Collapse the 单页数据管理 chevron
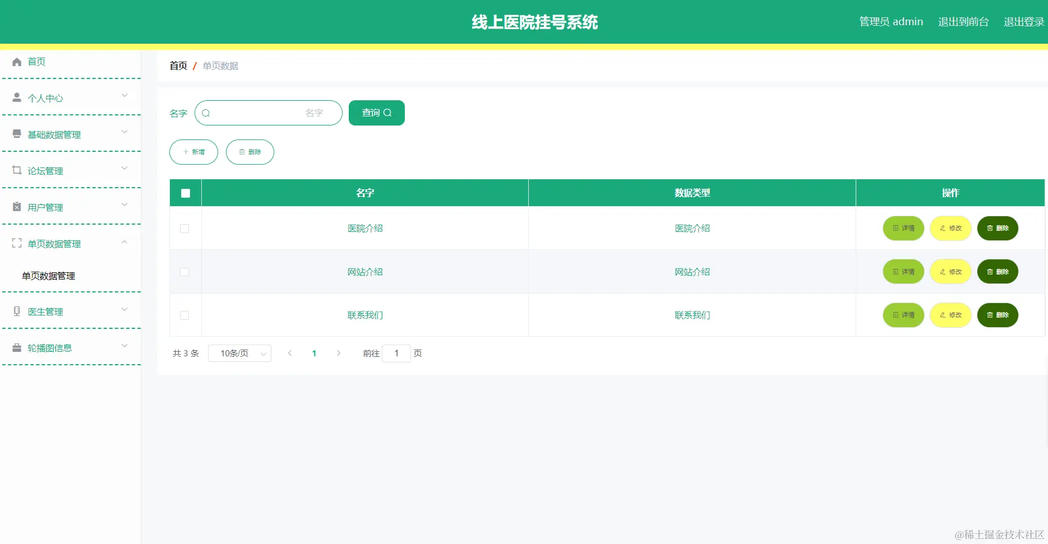This screenshot has width=1048, height=544. tap(124, 242)
